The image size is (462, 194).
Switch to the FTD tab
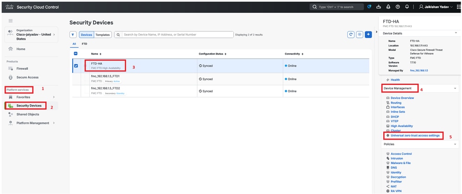[85, 44]
